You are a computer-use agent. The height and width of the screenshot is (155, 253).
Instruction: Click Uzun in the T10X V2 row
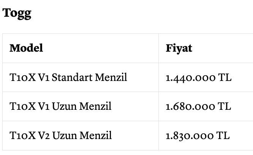pos(65,135)
